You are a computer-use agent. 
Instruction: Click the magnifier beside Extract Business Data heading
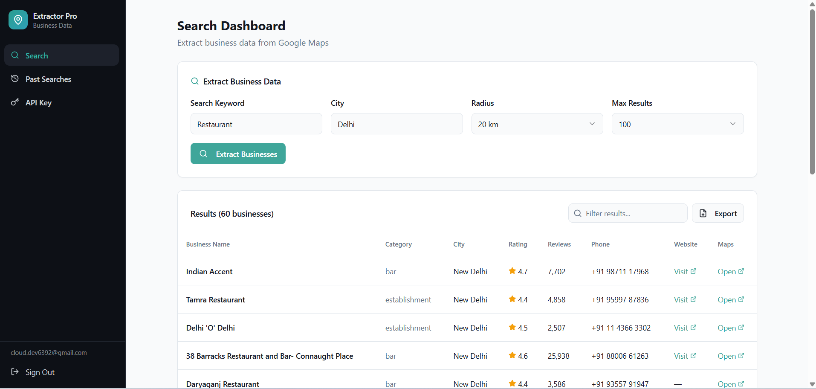point(194,81)
